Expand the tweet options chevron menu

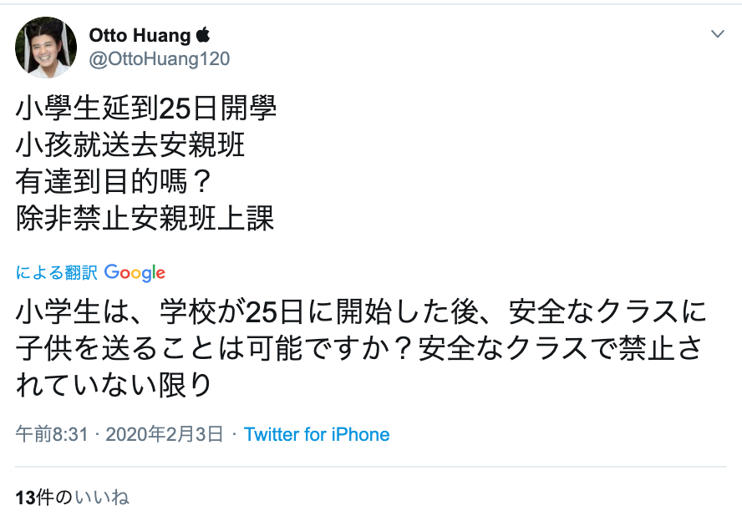pos(718,34)
